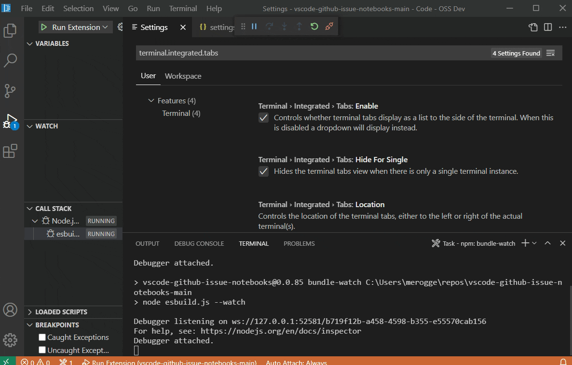The width and height of the screenshot is (572, 365).
Task: Switch to the Debug Console panel tab
Action: click(x=199, y=243)
